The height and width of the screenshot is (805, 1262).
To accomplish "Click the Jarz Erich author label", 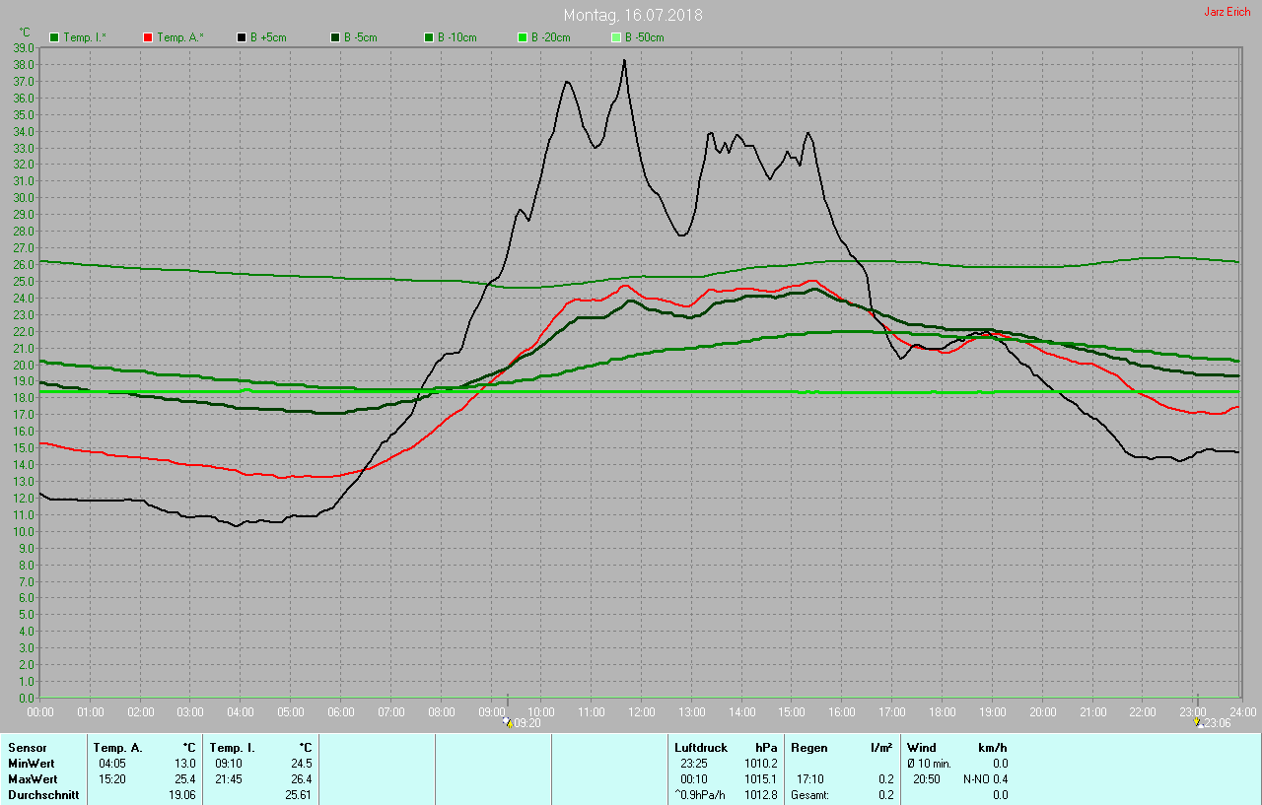I will pos(1227,12).
